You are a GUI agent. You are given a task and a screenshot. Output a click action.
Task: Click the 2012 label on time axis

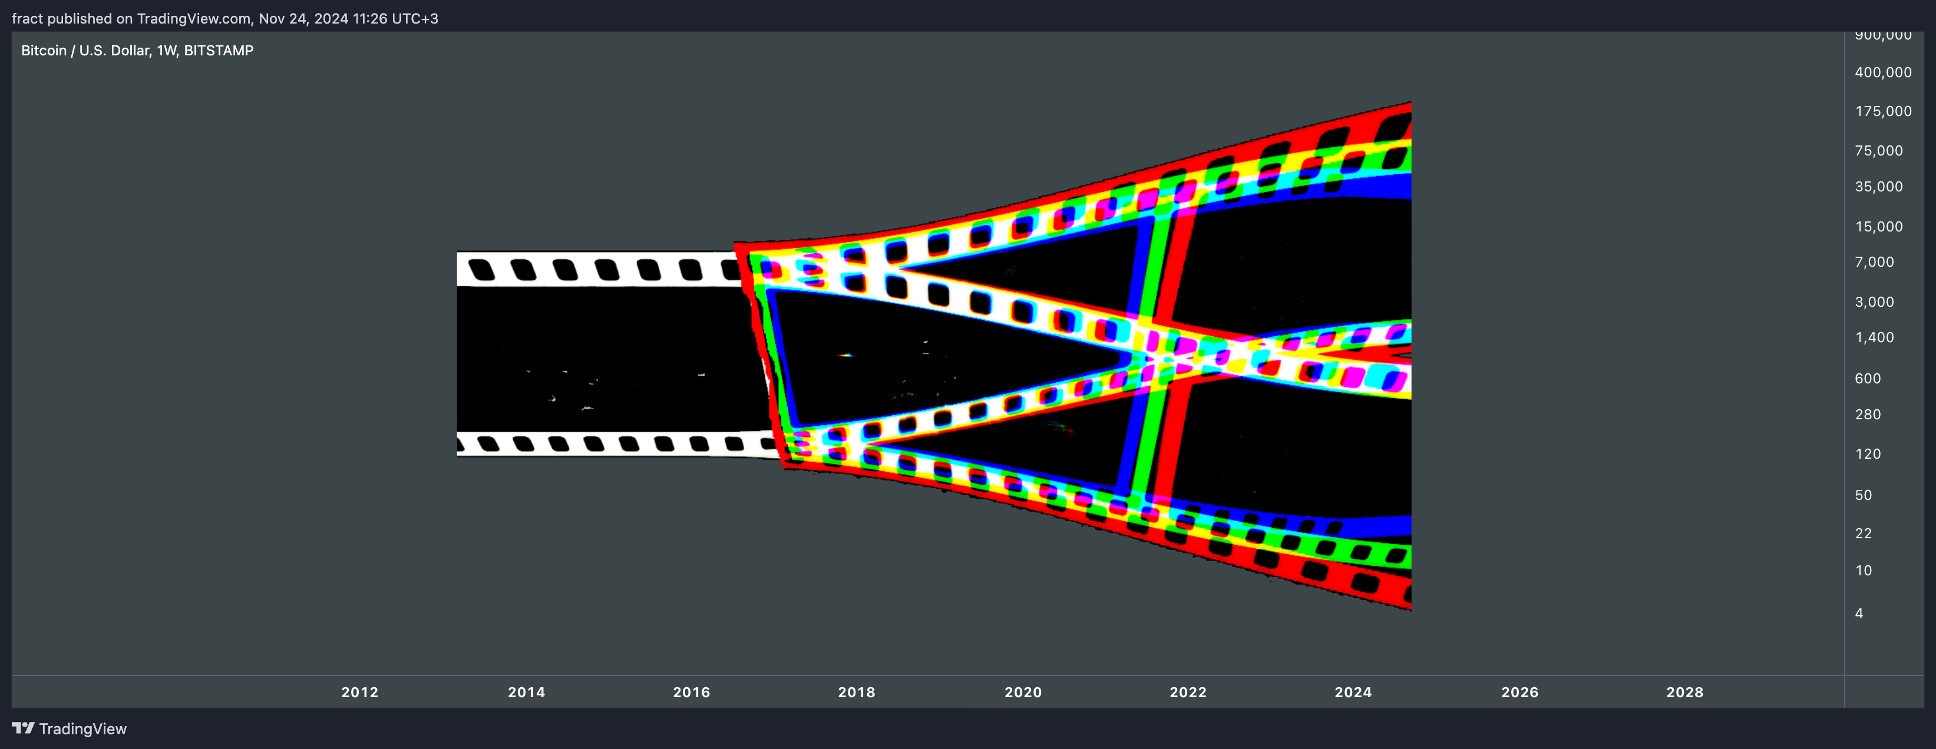(360, 692)
